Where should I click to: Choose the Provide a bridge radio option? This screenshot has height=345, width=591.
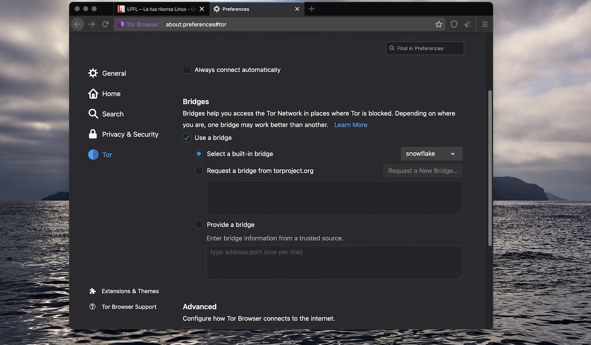tap(199, 225)
